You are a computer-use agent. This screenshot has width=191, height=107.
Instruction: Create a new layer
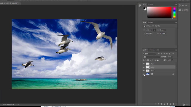(170, 104)
